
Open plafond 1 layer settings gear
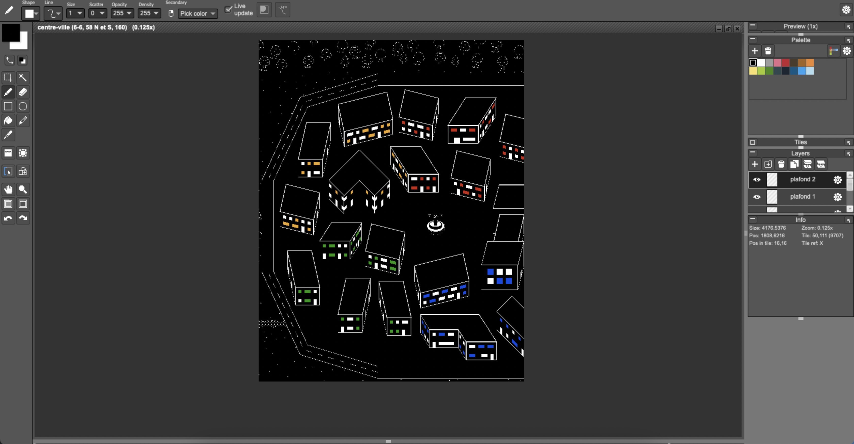(838, 197)
